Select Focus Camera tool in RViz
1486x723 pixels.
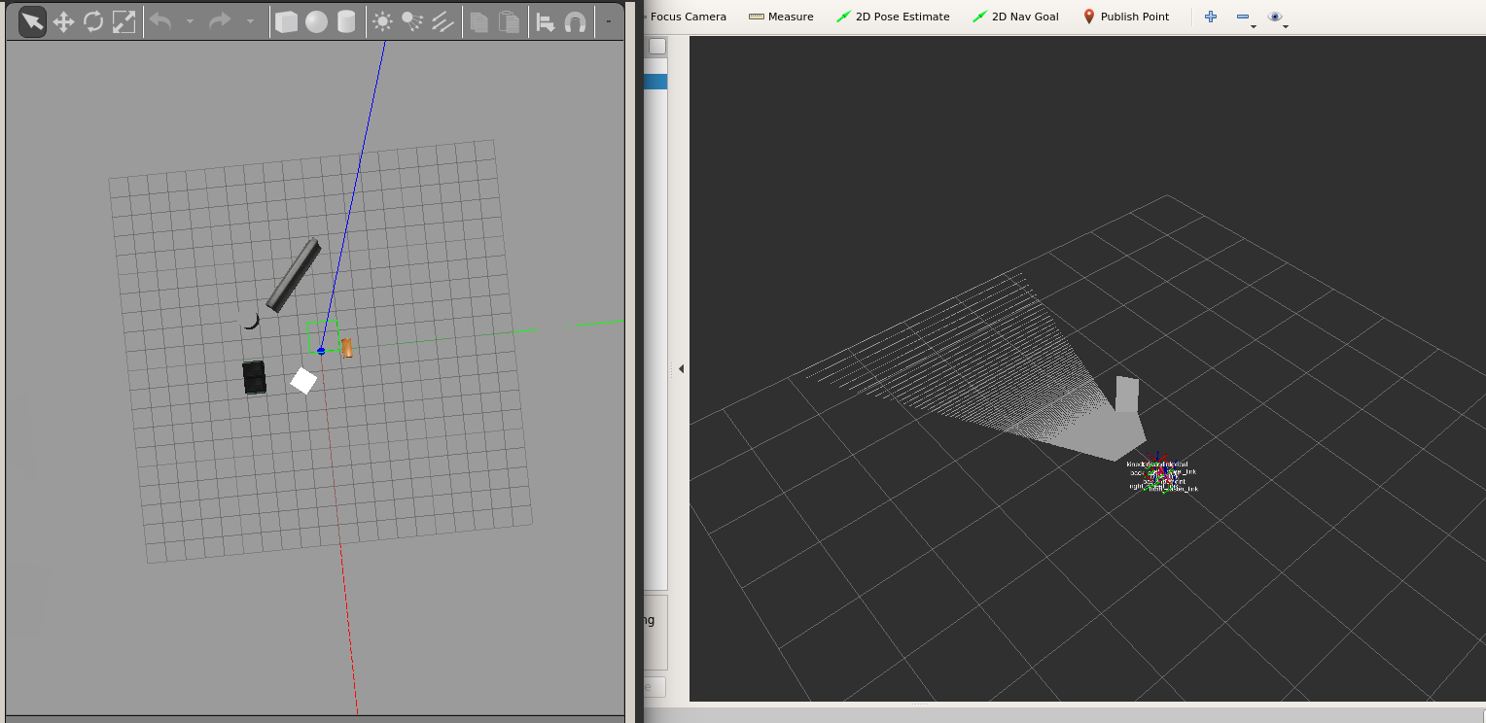click(x=685, y=17)
